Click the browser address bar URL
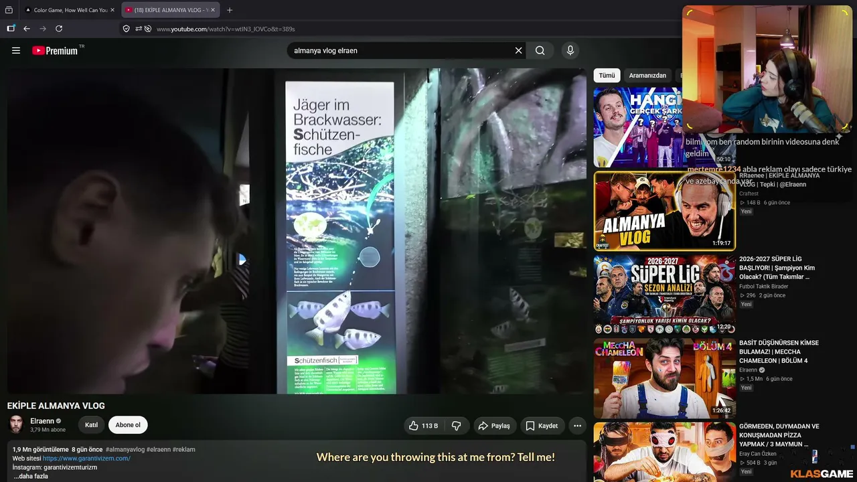 tap(226, 29)
